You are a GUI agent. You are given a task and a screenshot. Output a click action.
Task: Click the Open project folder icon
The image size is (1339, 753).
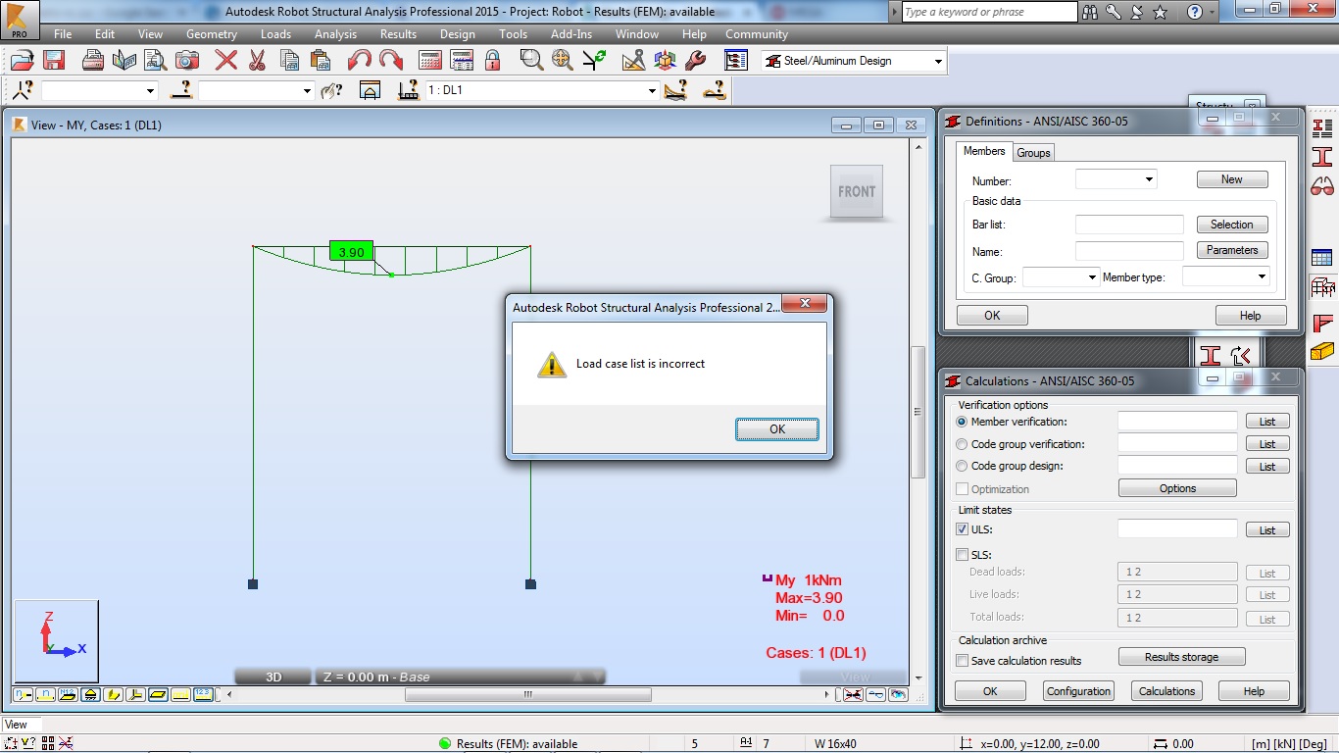click(x=22, y=61)
